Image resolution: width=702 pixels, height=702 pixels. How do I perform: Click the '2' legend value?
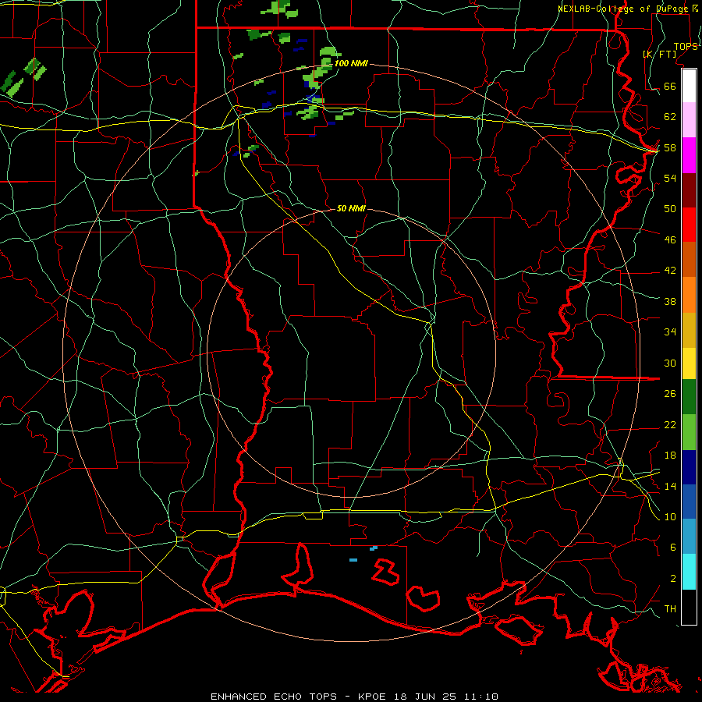(x=672, y=579)
